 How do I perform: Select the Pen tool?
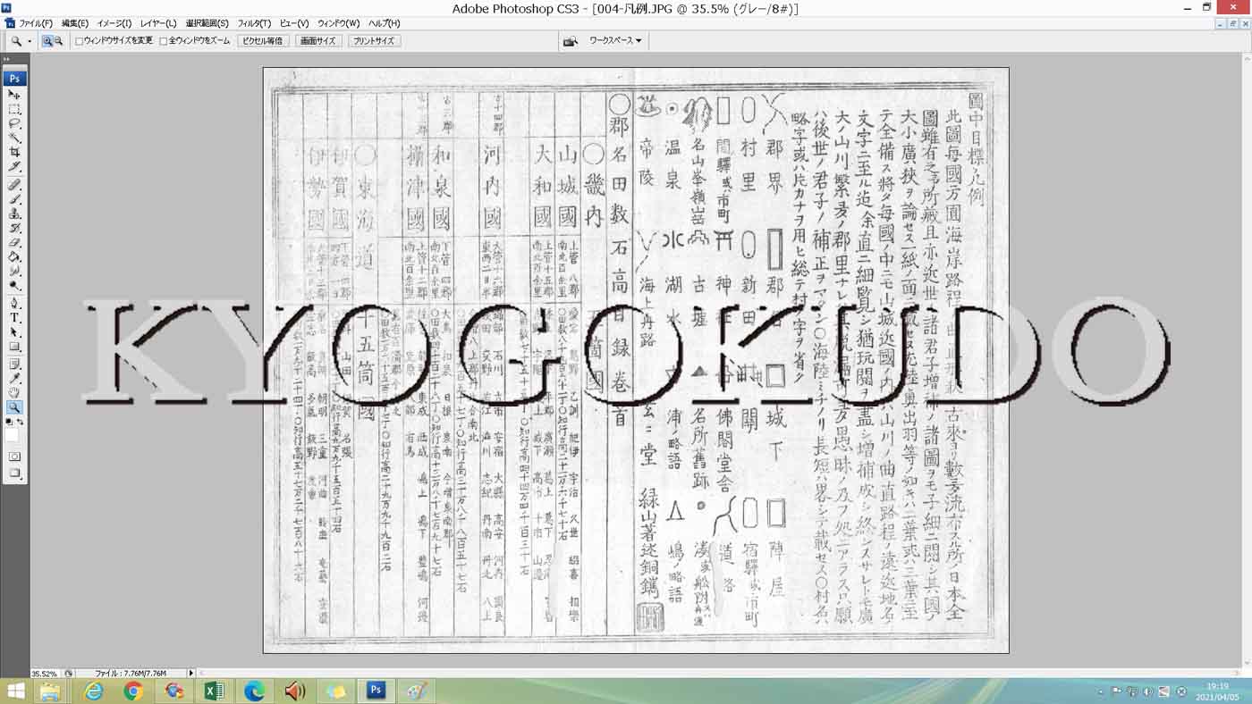coord(14,304)
